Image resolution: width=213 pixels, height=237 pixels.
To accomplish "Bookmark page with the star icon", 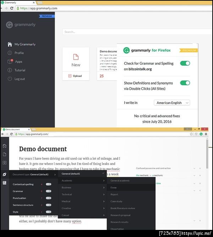I will 191,134.
